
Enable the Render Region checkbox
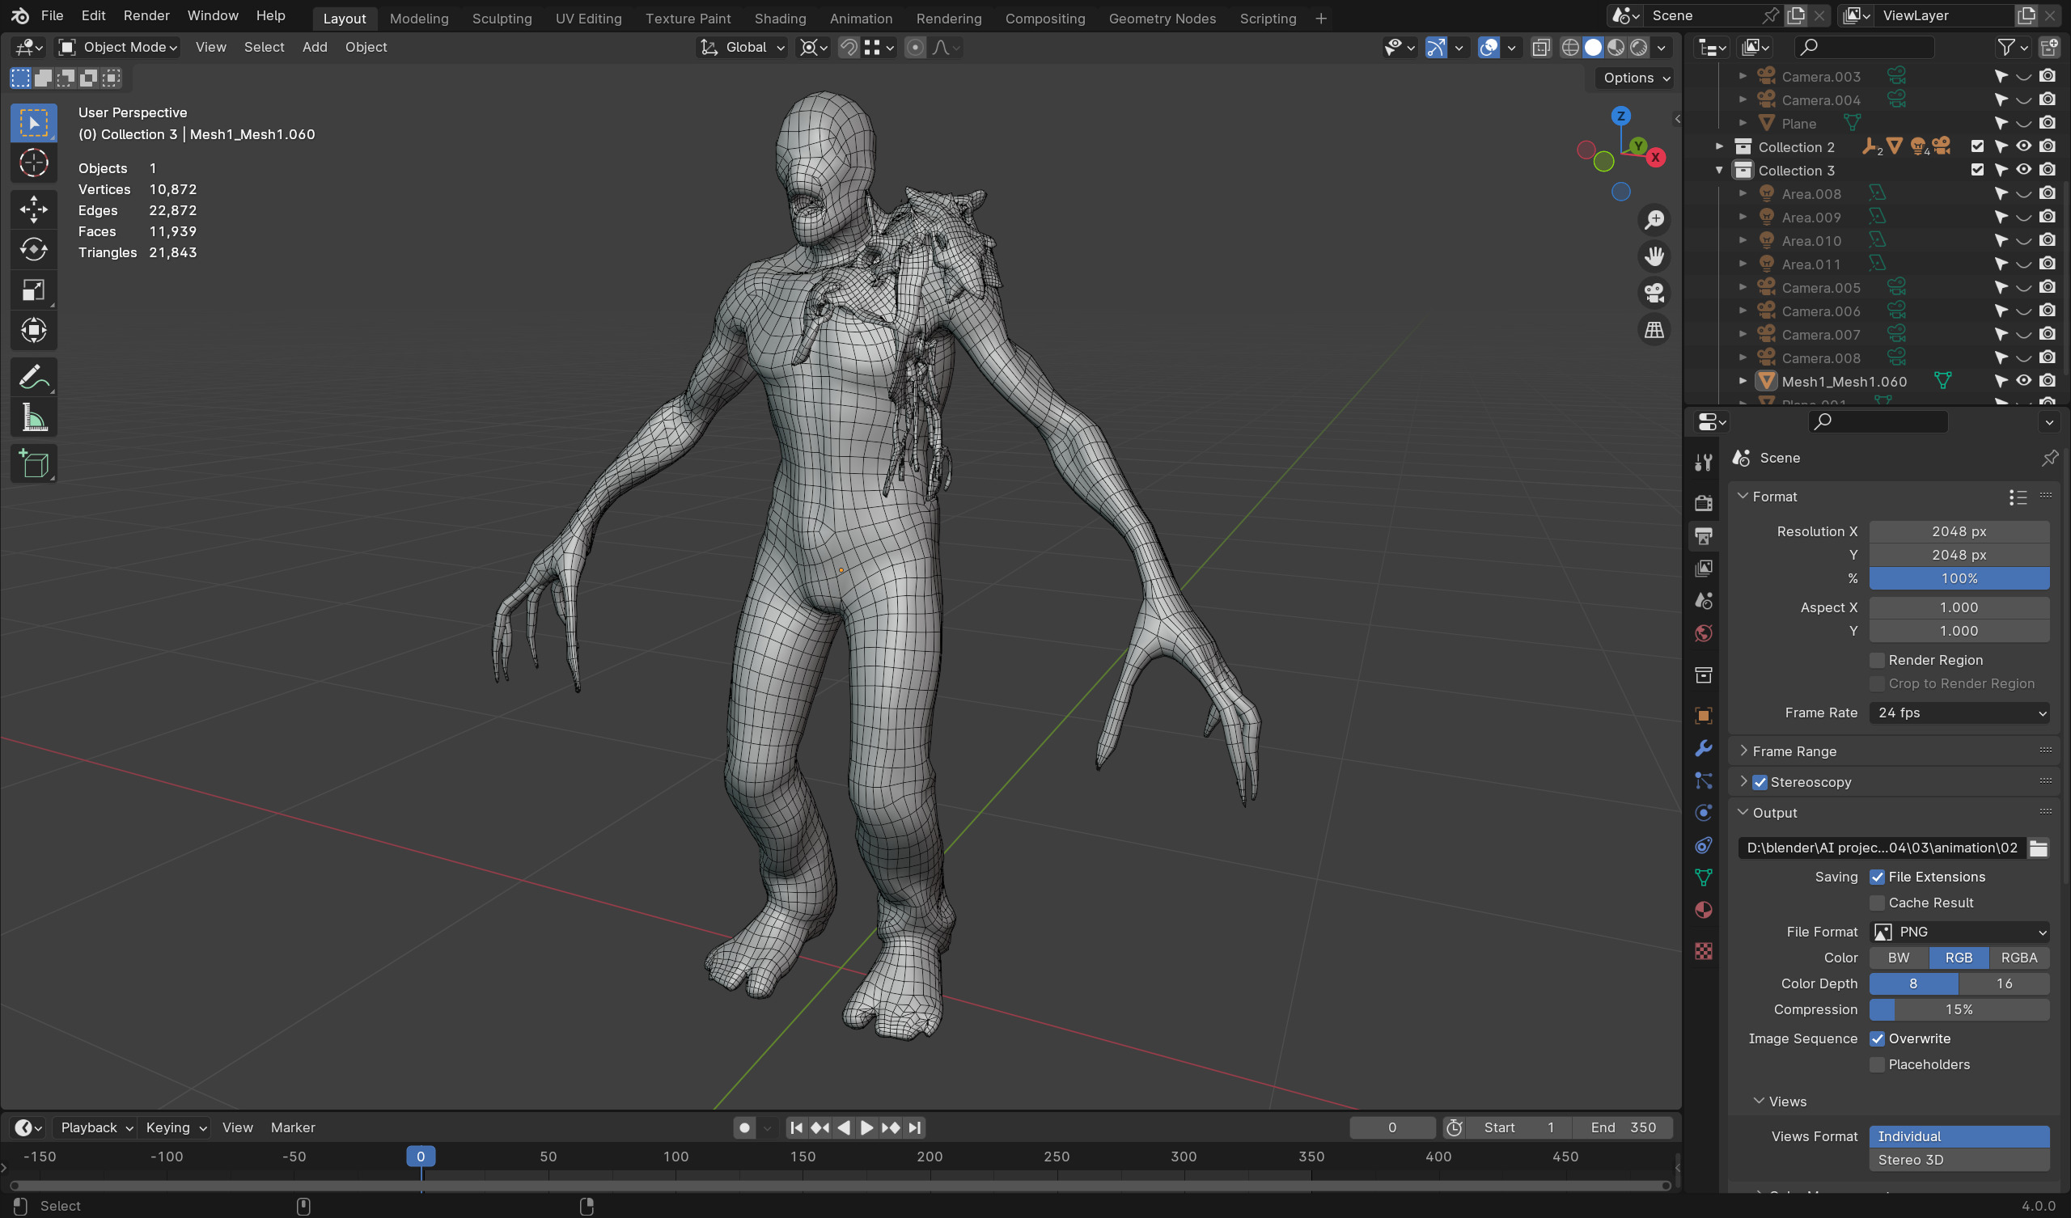click(x=1877, y=661)
